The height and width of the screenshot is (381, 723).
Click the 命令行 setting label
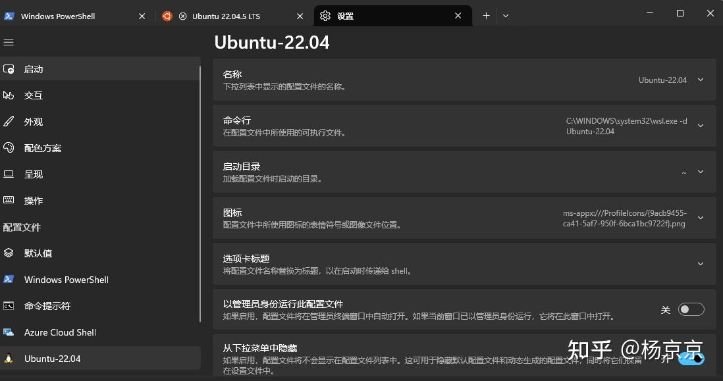click(237, 120)
